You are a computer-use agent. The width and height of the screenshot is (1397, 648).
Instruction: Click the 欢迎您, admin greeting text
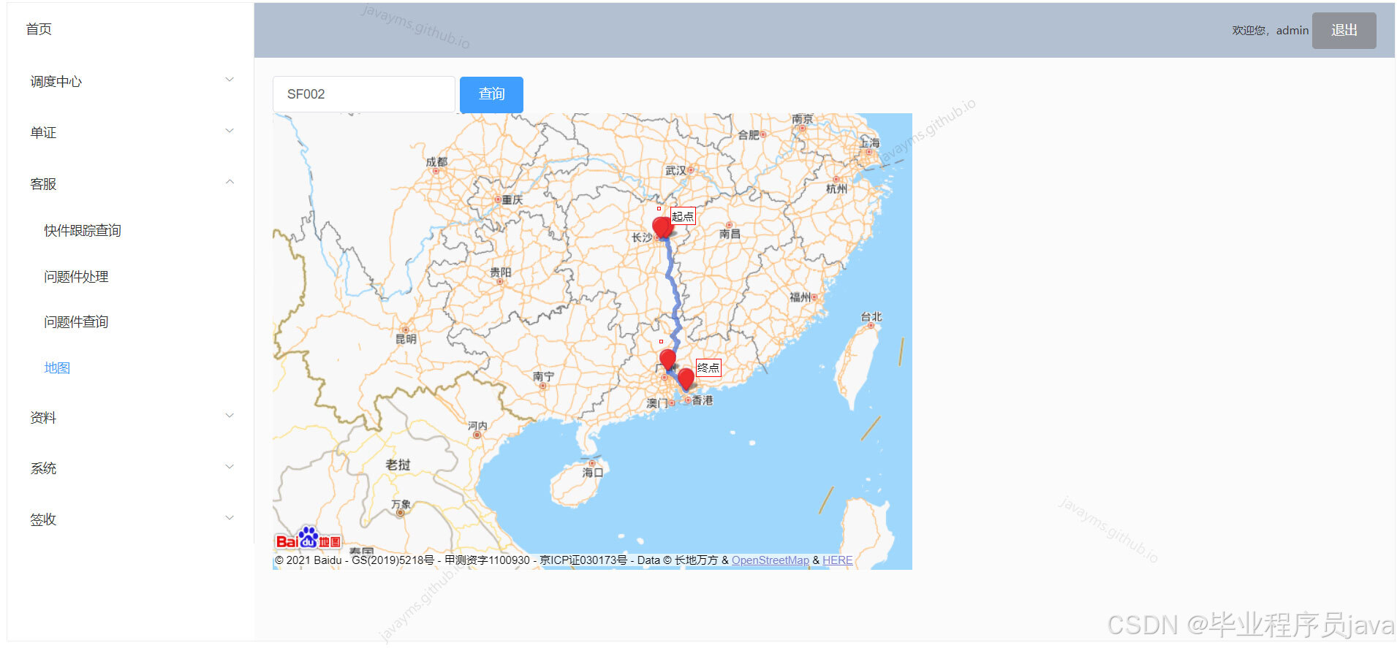(1271, 31)
